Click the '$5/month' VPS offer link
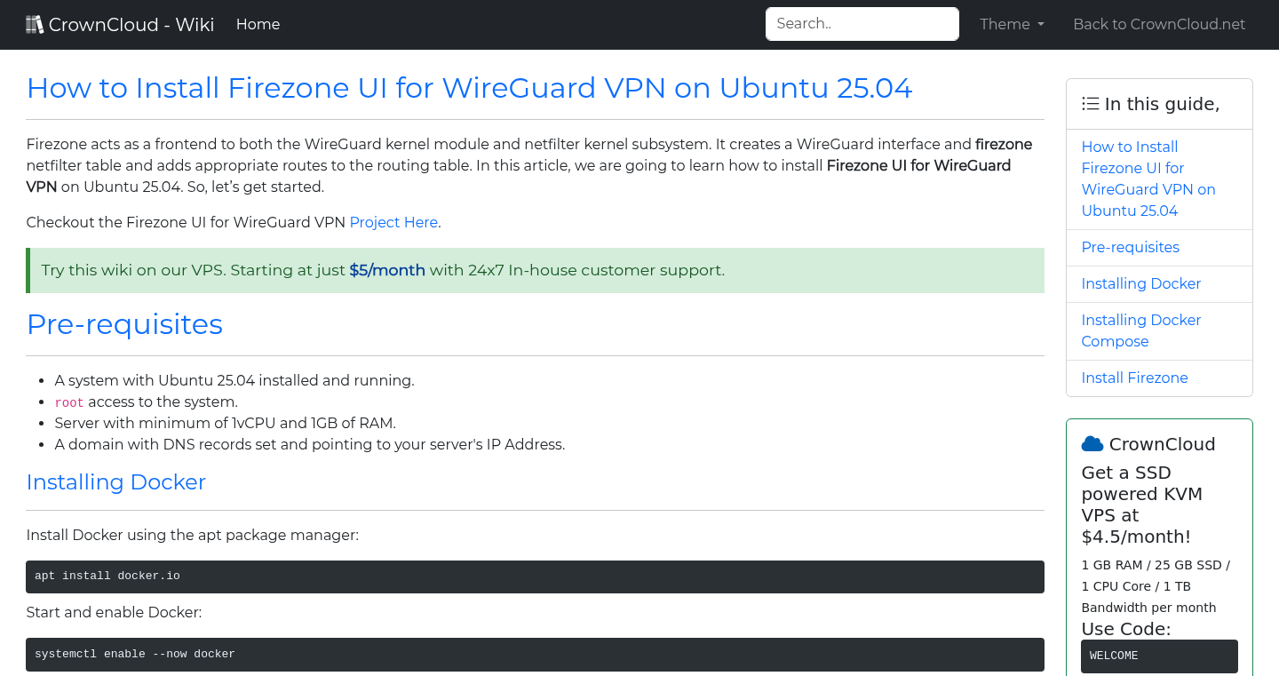The width and height of the screenshot is (1279, 676). click(x=386, y=269)
